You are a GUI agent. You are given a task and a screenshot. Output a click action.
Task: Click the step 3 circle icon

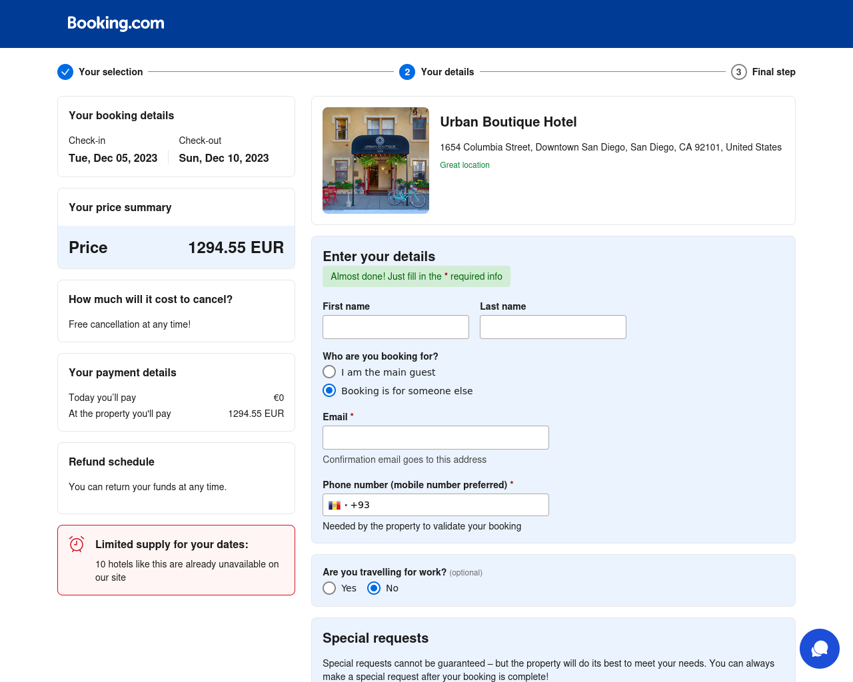pos(738,72)
